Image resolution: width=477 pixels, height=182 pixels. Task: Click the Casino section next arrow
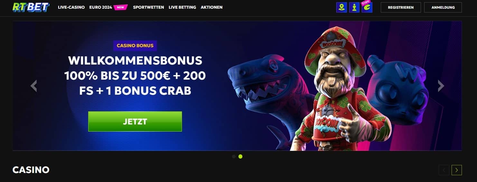click(456, 170)
